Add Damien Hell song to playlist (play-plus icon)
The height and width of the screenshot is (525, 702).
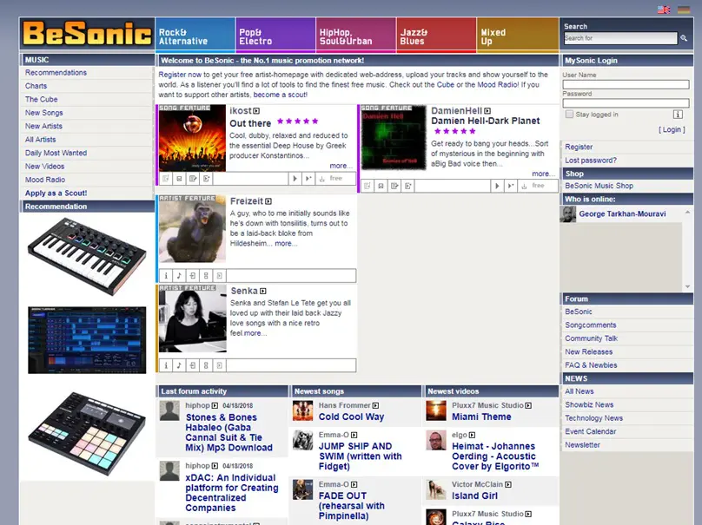510,186
